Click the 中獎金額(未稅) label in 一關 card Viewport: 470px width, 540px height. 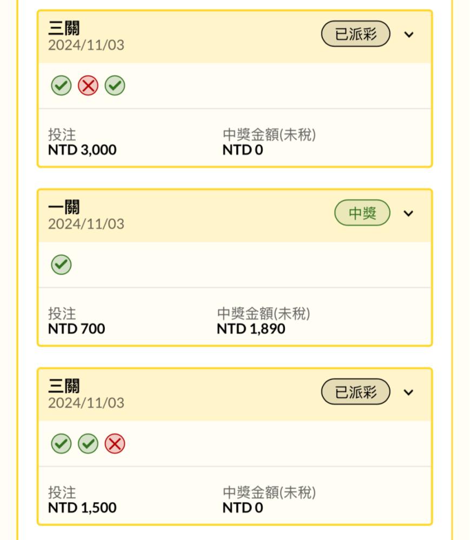263,314
